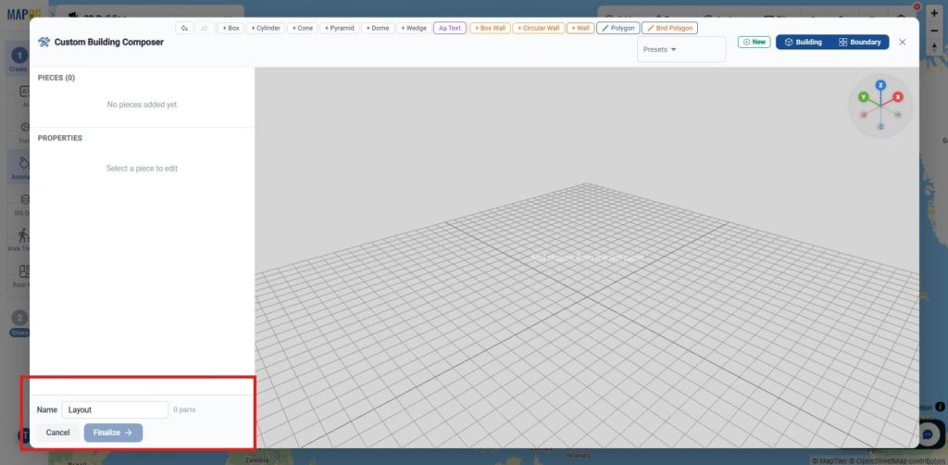
Task: Add a Circular Wall piece
Action: coord(539,28)
